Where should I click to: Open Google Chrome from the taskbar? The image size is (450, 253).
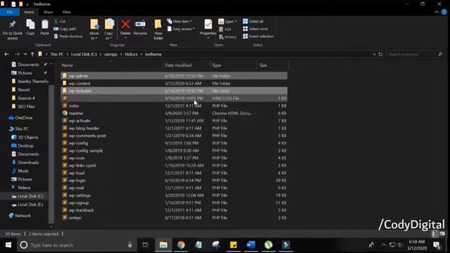pyautogui.click(x=181, y=245)
